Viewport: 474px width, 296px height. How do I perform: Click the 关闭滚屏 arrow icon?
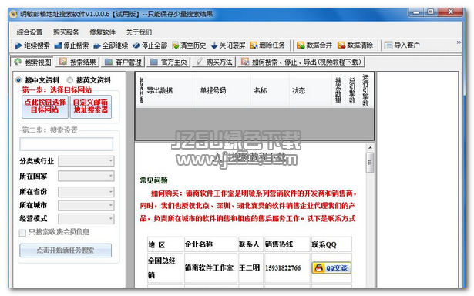coord(214,45)
